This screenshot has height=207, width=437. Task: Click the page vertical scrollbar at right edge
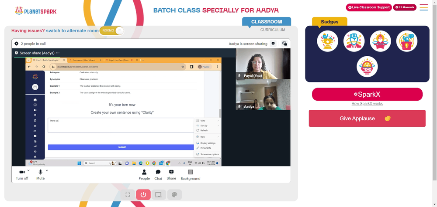[435, 92]
